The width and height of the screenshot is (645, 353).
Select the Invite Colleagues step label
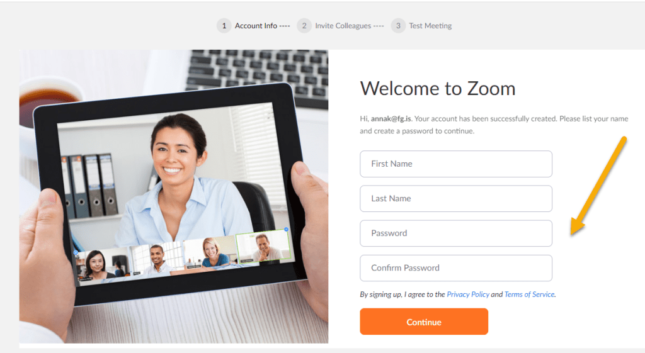(343, 26)
